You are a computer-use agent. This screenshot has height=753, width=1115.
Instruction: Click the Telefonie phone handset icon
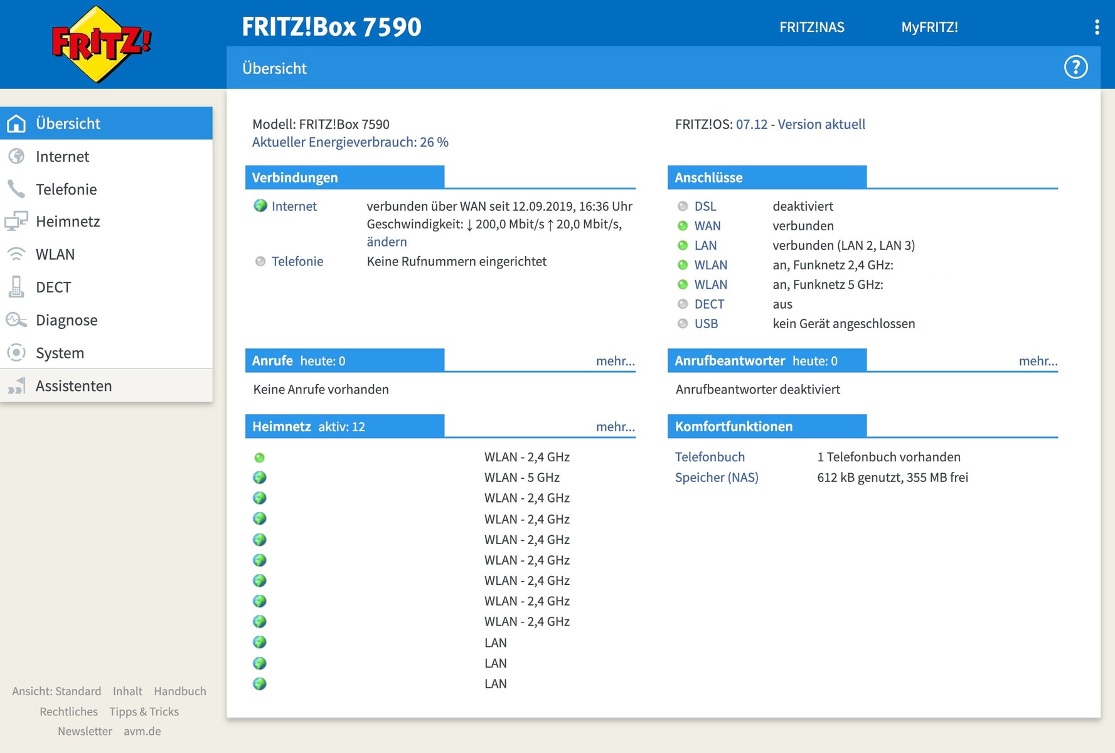tap(16, 189)
